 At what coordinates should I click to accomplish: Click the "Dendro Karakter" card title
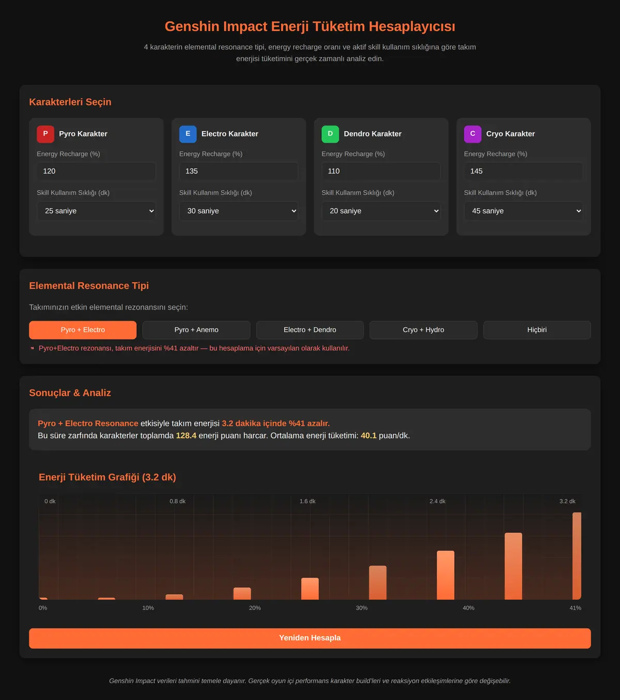pyautogui.click(x=373, y=134)
